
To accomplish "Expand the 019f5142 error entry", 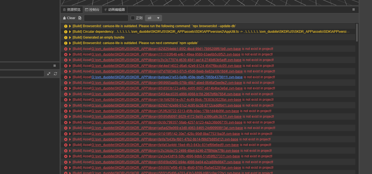I will (x=70, y=134).
